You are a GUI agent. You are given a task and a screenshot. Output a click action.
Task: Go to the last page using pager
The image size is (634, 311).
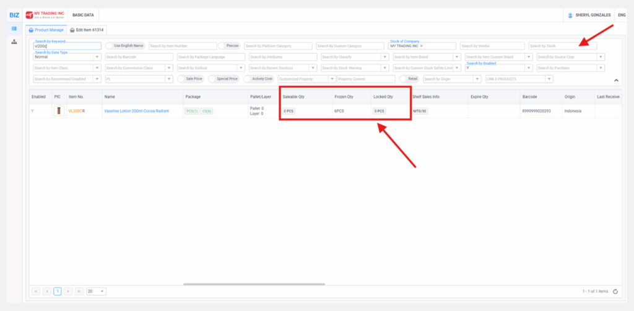click(79, 291)
